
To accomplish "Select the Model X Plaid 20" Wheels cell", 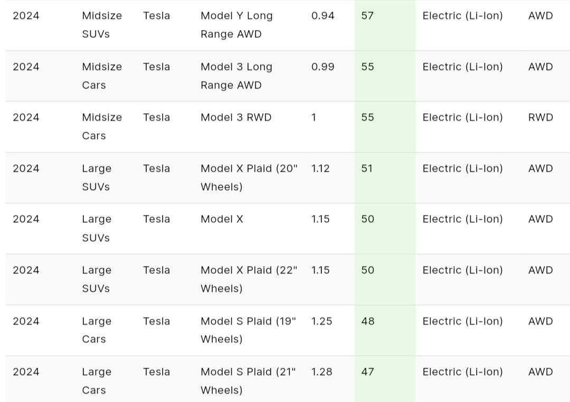I will tap(249, 178).
